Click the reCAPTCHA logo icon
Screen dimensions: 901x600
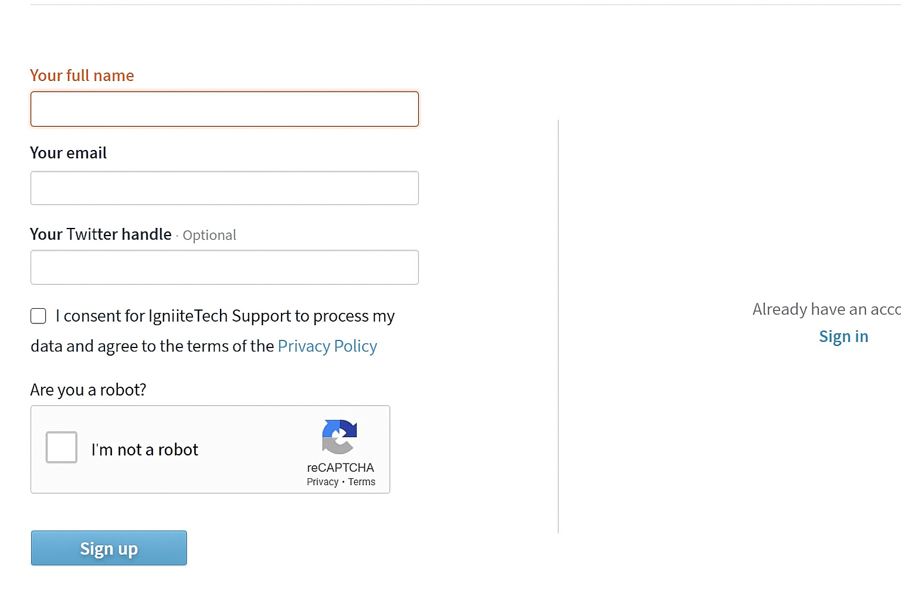click(339, 437)
